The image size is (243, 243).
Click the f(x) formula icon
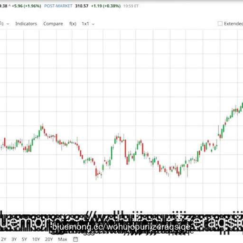coord(73,24)
